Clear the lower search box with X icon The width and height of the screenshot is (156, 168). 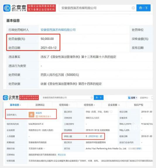point(92,98)
